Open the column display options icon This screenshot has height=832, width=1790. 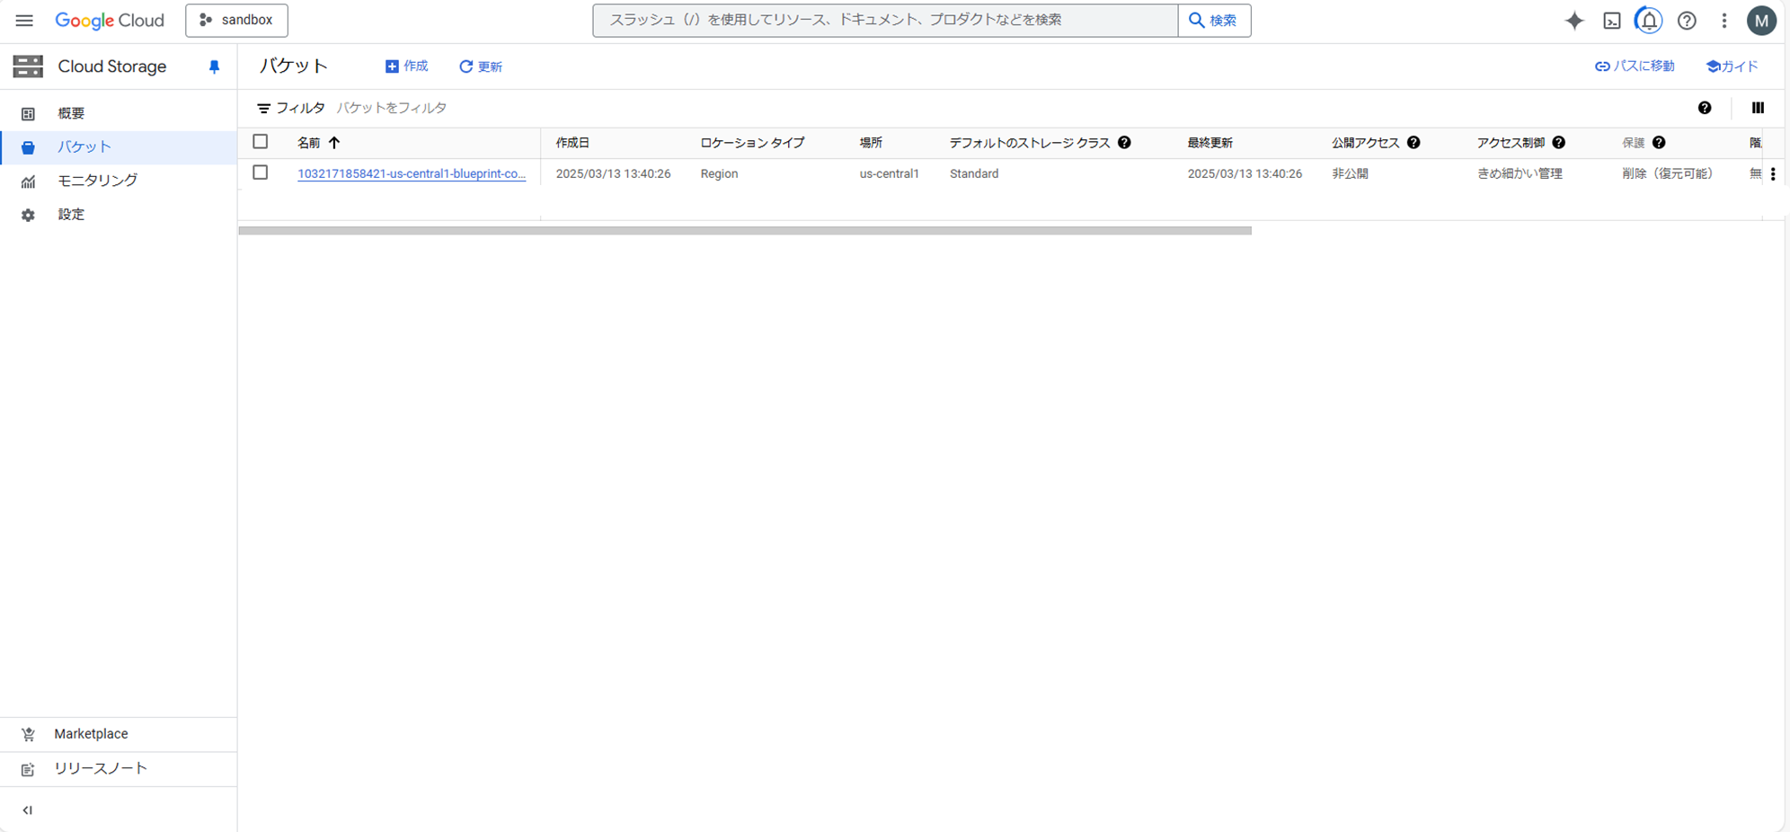tap(1758, 108)
